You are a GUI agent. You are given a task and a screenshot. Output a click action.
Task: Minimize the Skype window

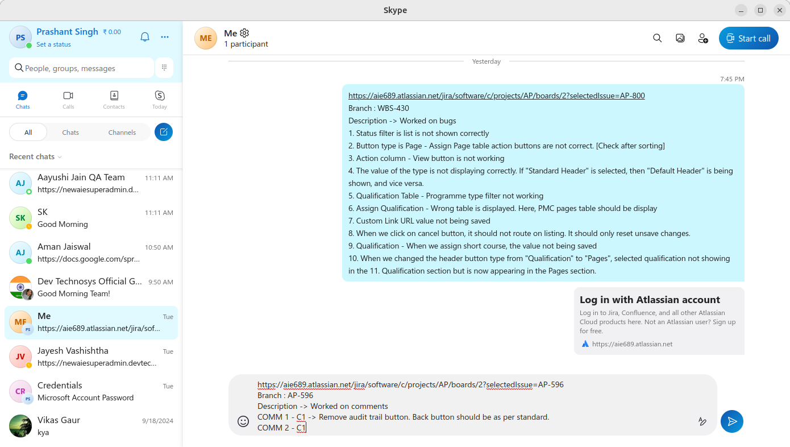click(741, 10)
